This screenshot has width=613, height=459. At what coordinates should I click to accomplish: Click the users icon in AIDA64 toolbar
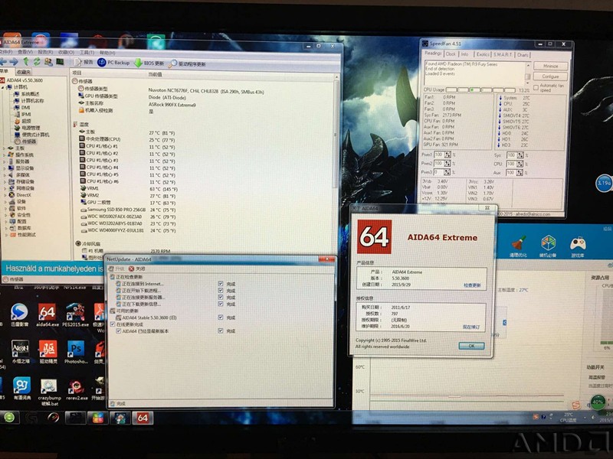[x=48, y=62]
